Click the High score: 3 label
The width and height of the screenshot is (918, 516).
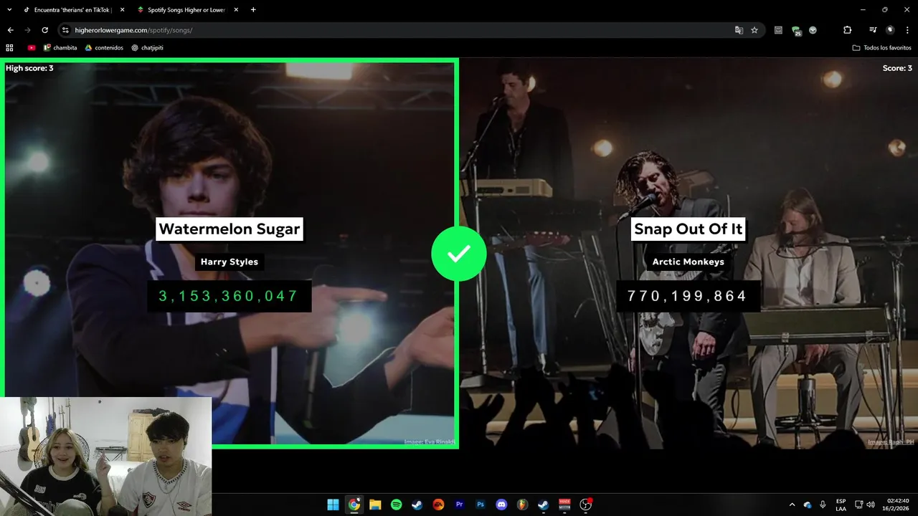click(29, 68)
